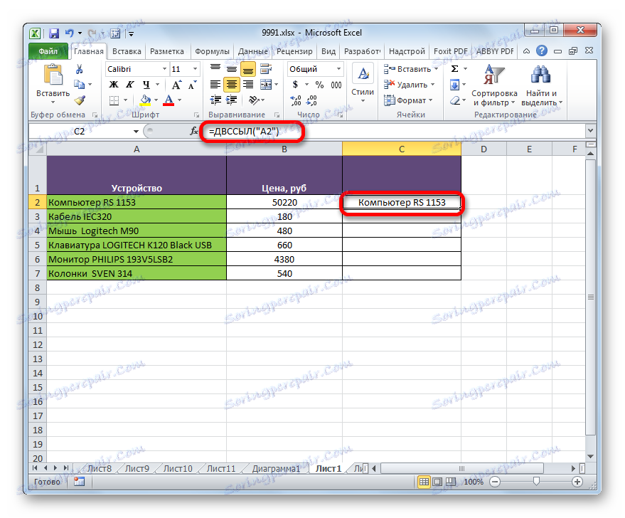Open Сортировка и фильтр menu

tap(494, 85)
